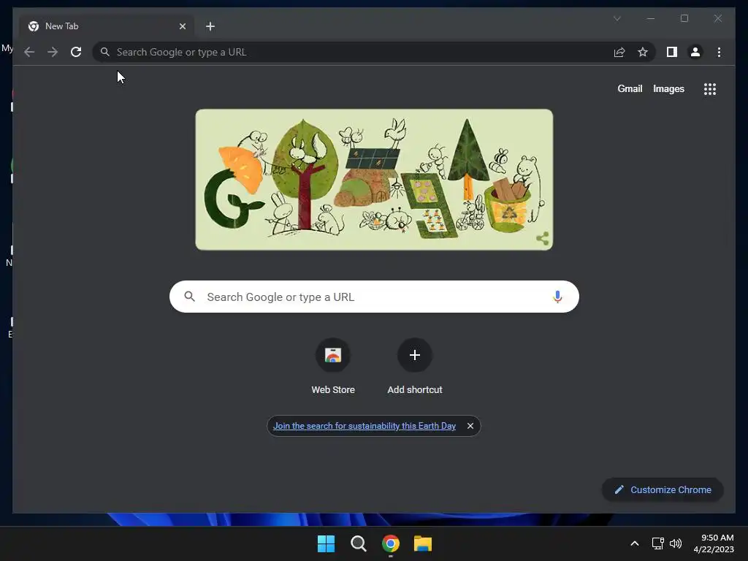Click the Add shortcut plus button

(x=415, y=355)
